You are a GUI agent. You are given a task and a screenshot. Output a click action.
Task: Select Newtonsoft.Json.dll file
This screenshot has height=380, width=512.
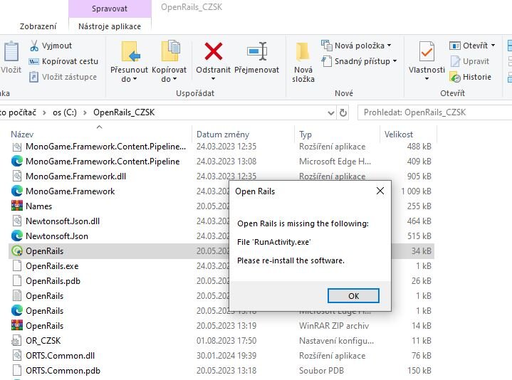(63, 221)
